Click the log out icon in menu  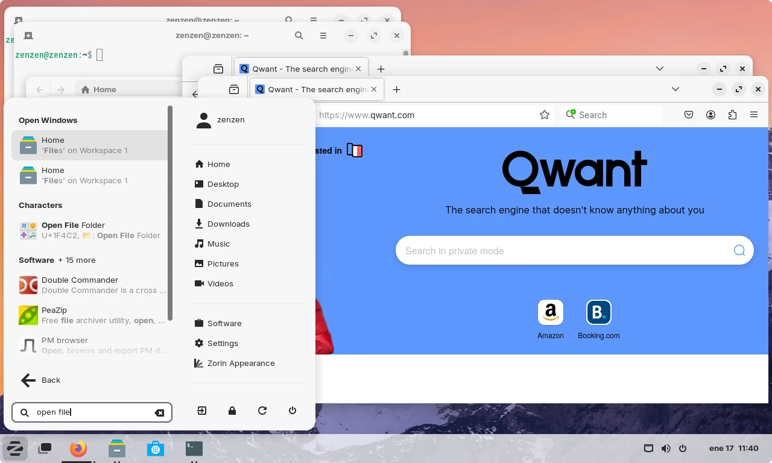202,411
